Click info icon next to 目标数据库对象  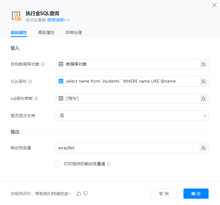tap(43, 64)
